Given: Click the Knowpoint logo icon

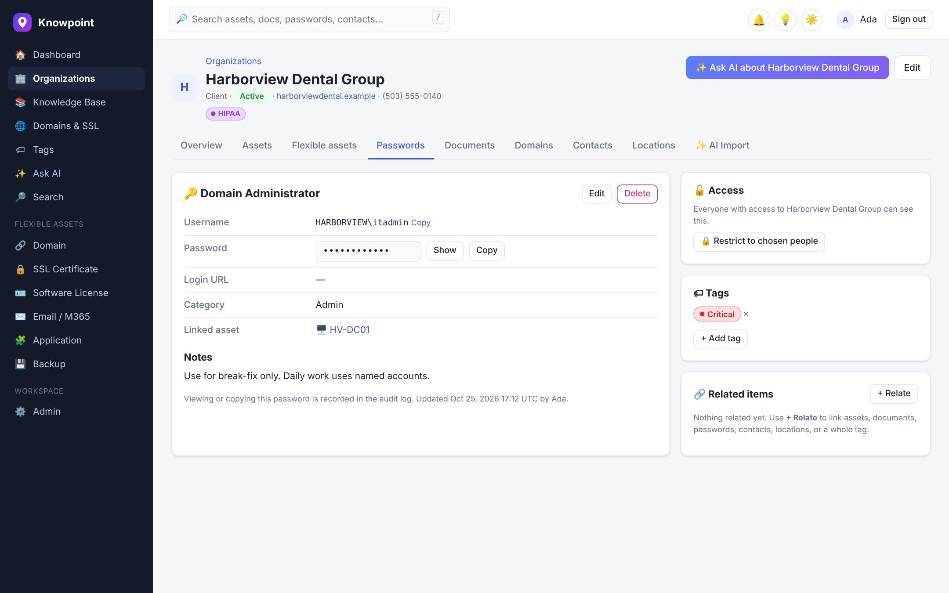Looking at the screenshot, I should (22, 22).
